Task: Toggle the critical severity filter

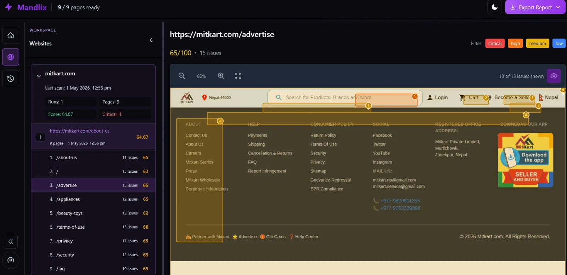Action: click(495, 44)
